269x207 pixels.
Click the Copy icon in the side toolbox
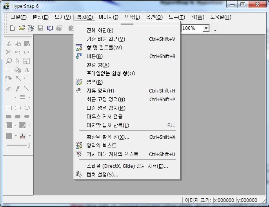(x=18, y=44)
